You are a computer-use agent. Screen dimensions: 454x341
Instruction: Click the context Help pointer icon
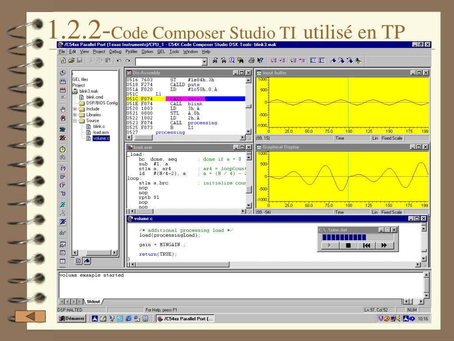coord(260,60)
